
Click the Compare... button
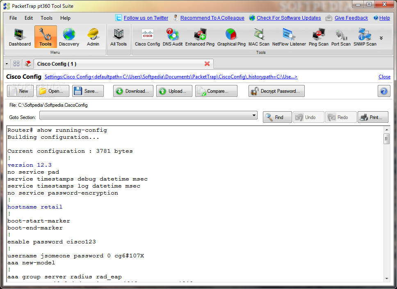(216, 91)
